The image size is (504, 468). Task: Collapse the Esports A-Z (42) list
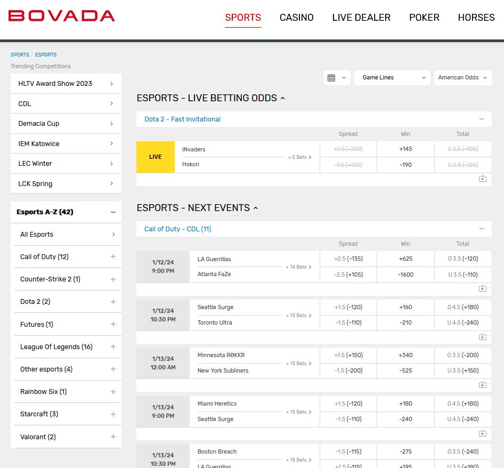tap(113, 212)
